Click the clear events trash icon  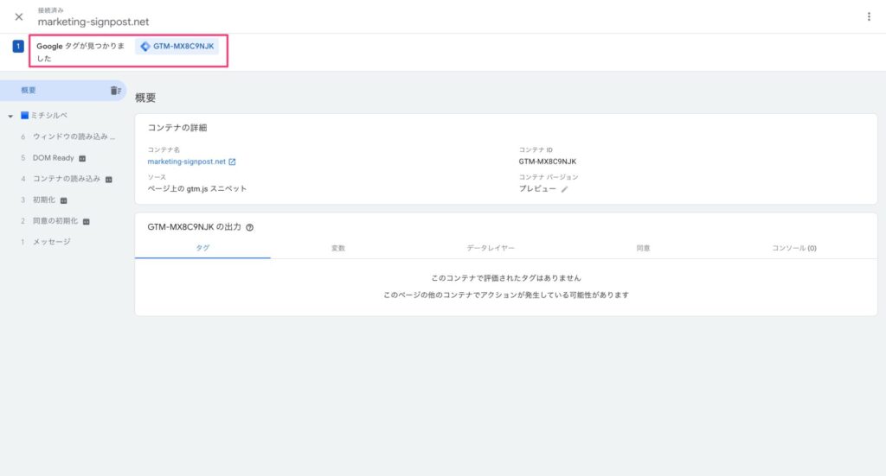[x=115, y=91]
